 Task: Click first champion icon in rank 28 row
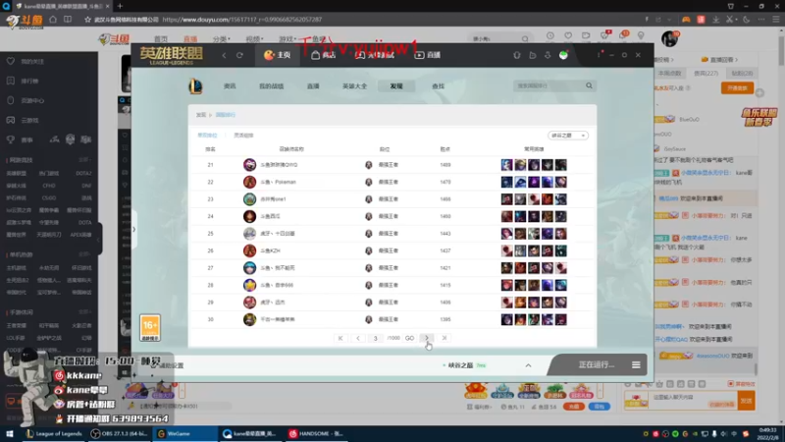[506, 285]
